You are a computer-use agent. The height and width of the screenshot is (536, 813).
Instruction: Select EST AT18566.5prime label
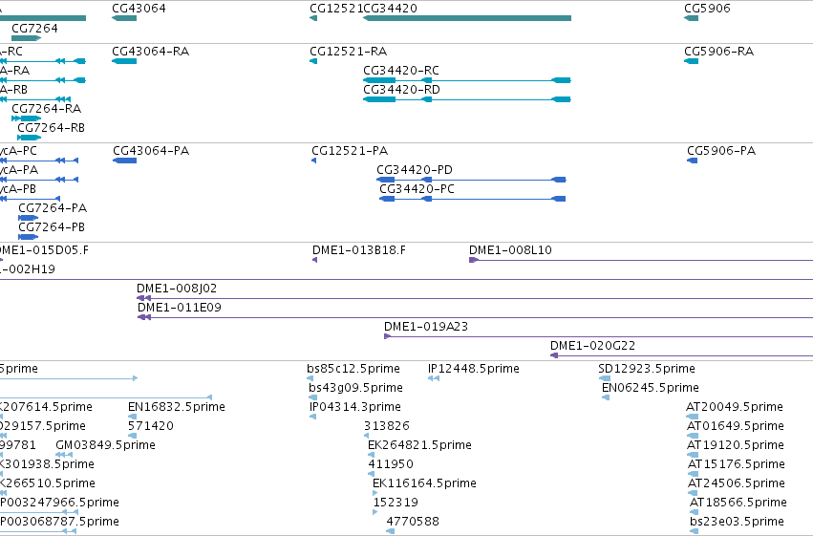(738, 504)
